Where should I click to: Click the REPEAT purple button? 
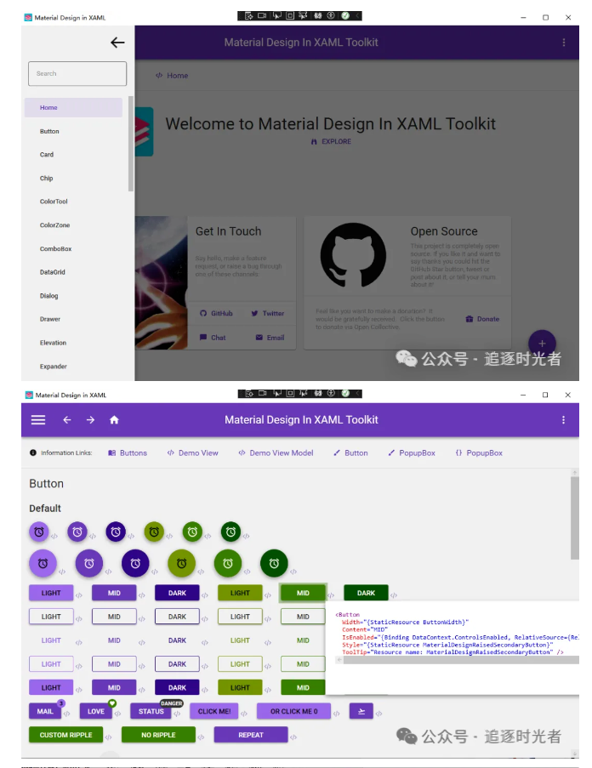coord(251,735)
